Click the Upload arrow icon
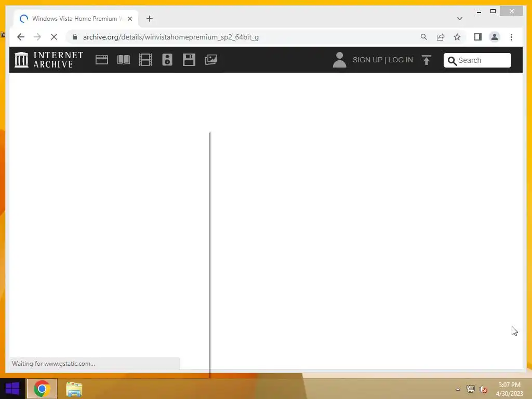The width and height of the screenshot is (532, 399). pos(427,60)
